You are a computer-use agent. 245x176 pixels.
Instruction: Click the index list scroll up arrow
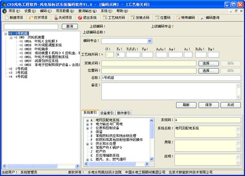(151, 120)
